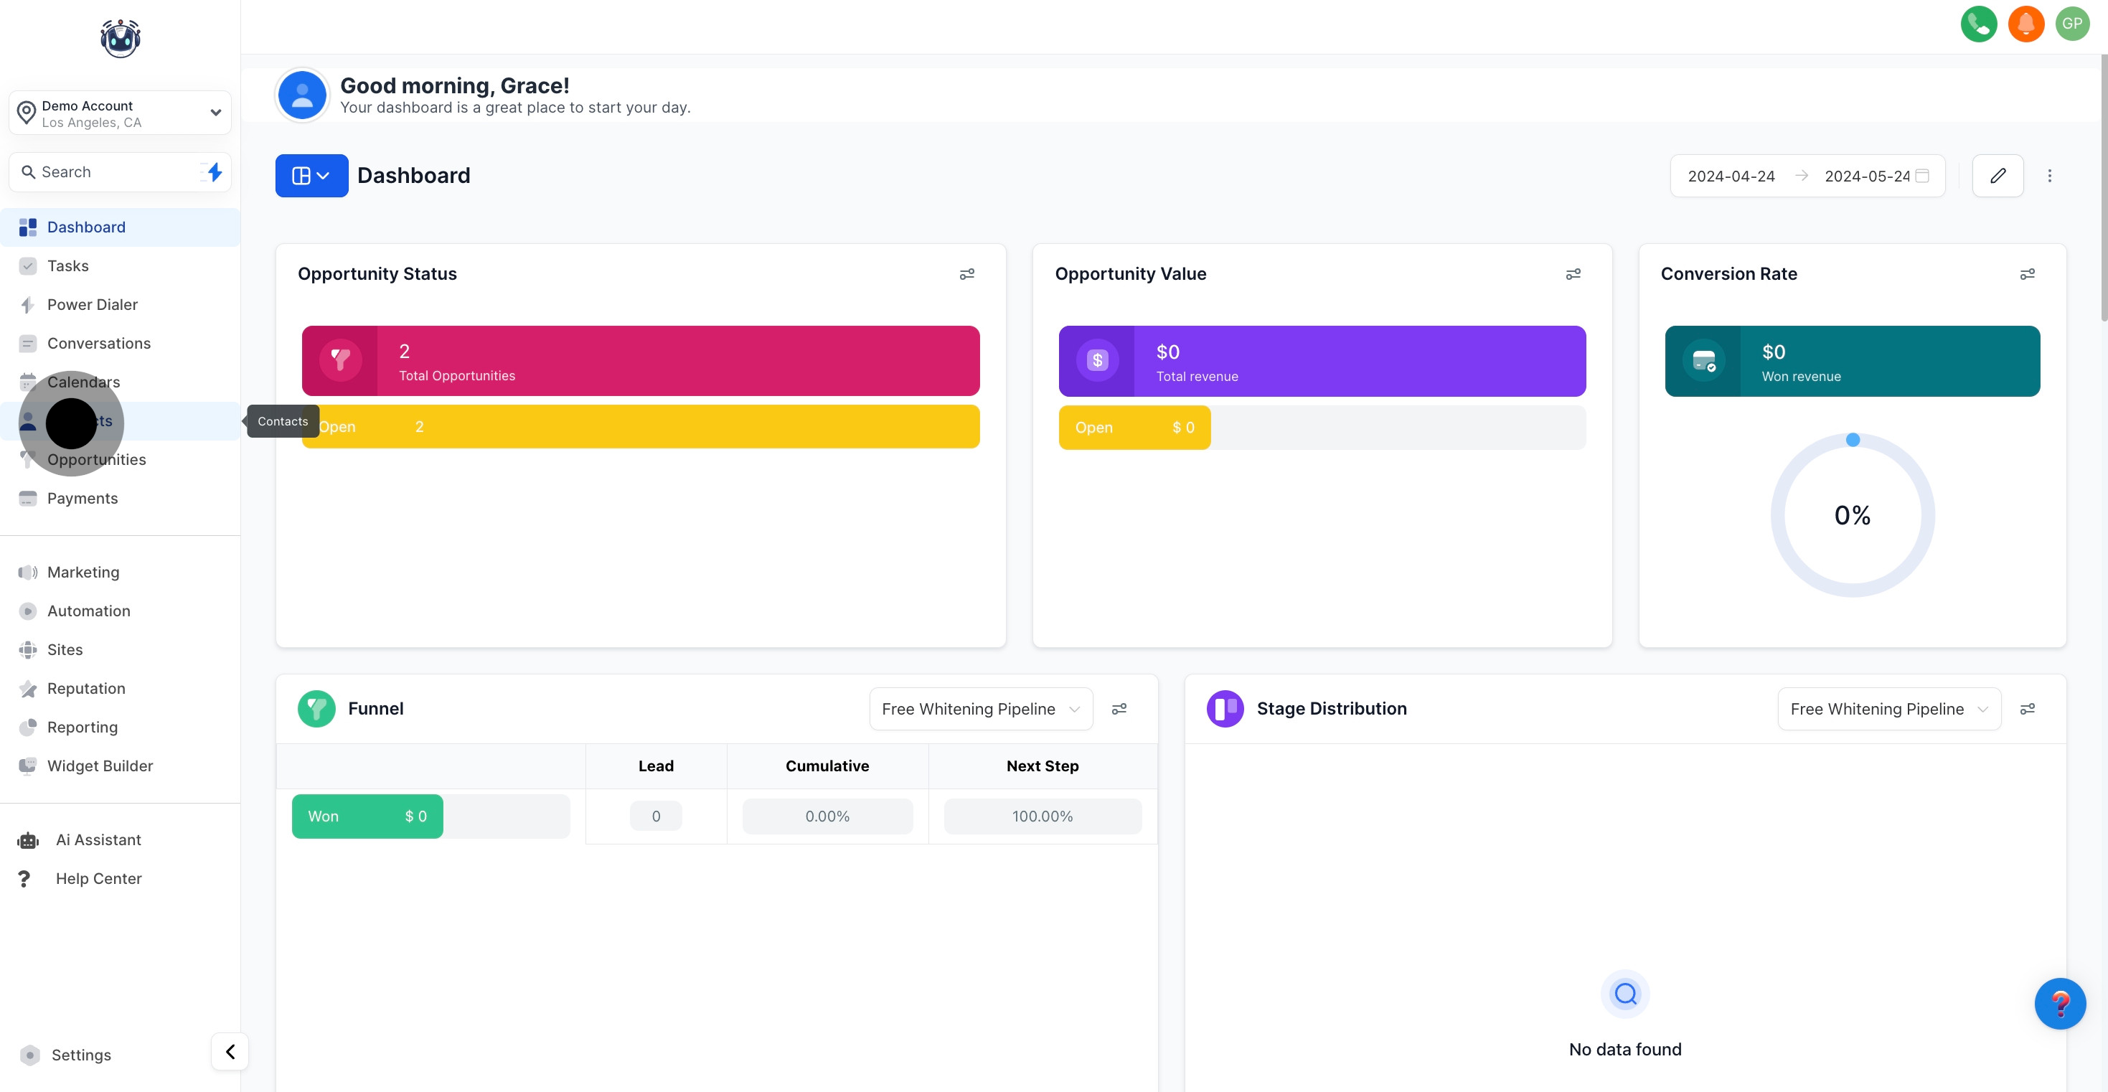The image size is (2108, 1092).
Task: Open Opportunity Status widget filter settings icon
Action: click(966, 274)
